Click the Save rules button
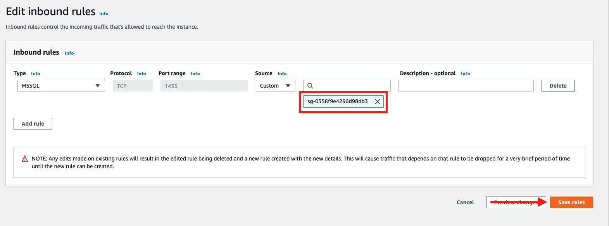The width and height of the screenshot is (609, 226). pos(571,202)
